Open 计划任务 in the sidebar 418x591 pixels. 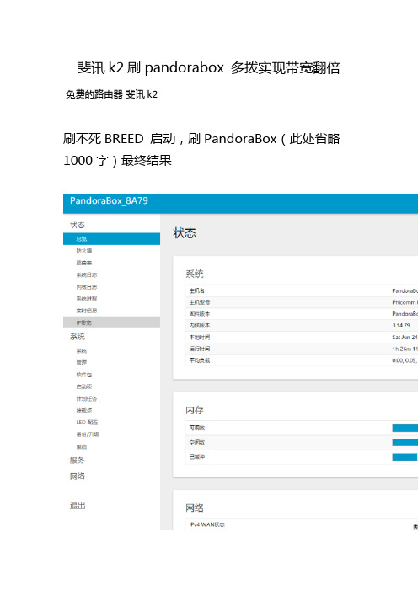87,398
